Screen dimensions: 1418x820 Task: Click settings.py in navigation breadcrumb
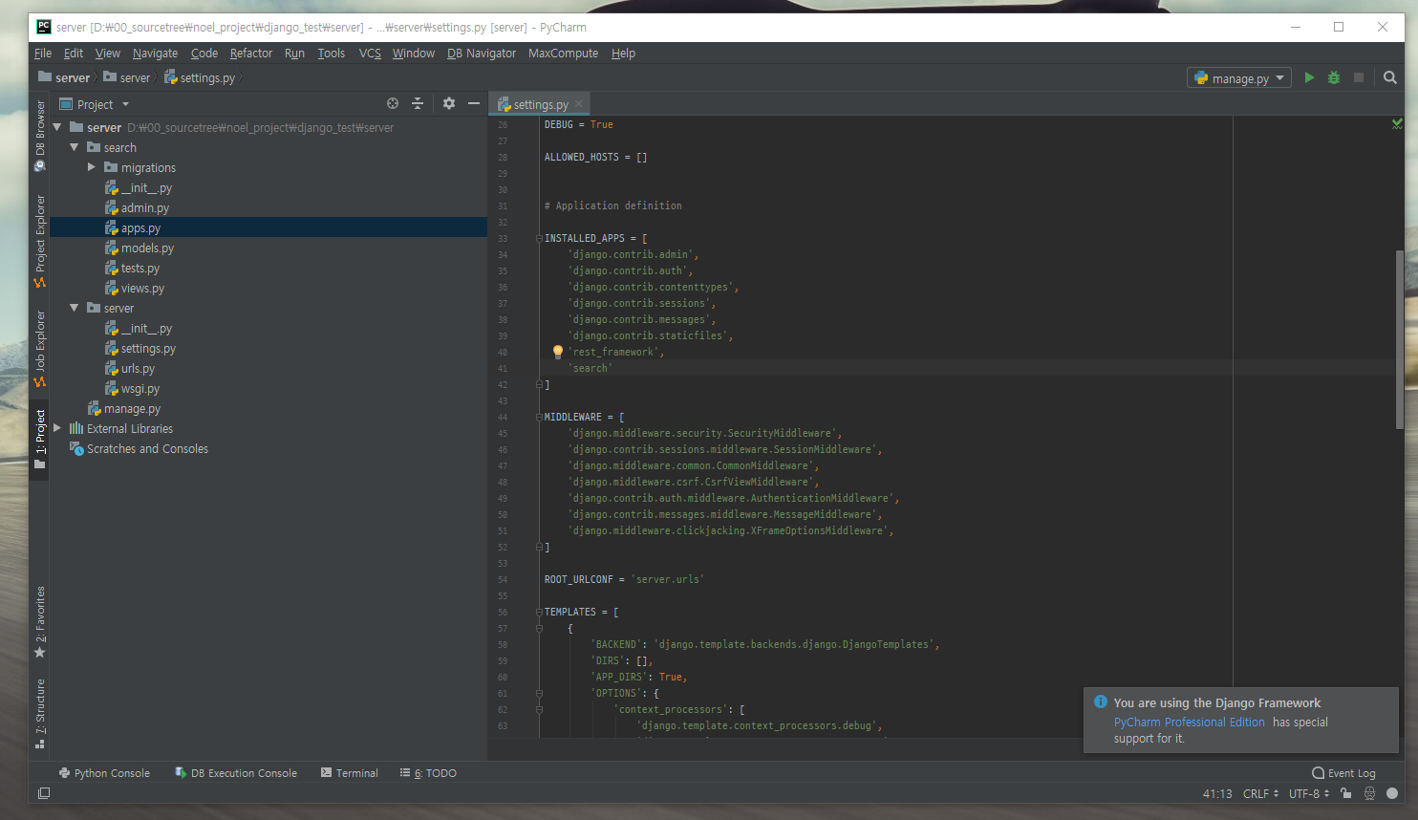click(200, 77)
